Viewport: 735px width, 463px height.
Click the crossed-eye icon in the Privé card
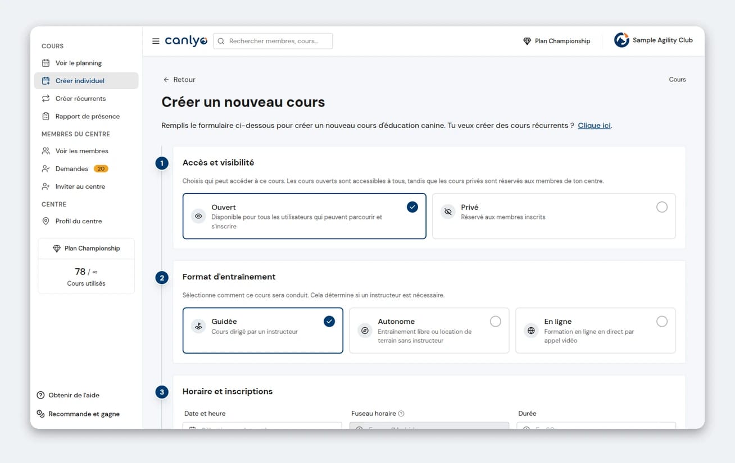(448, 212)
